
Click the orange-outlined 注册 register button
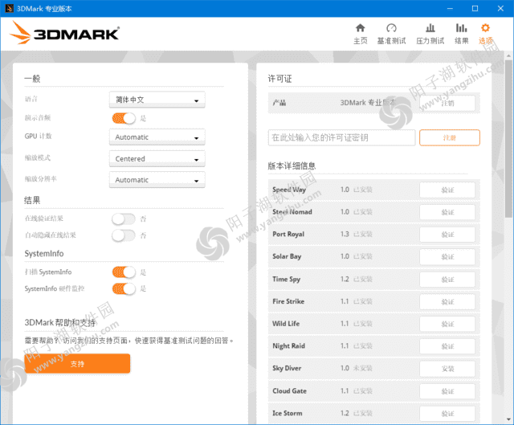(x=450, y=137)
